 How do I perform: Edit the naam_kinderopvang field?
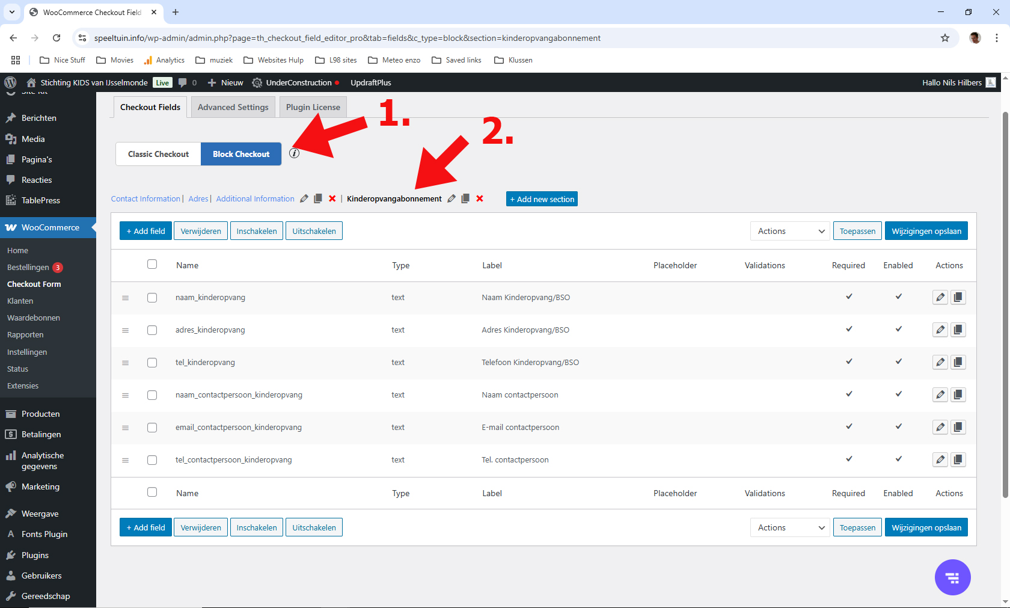[940, 298]
